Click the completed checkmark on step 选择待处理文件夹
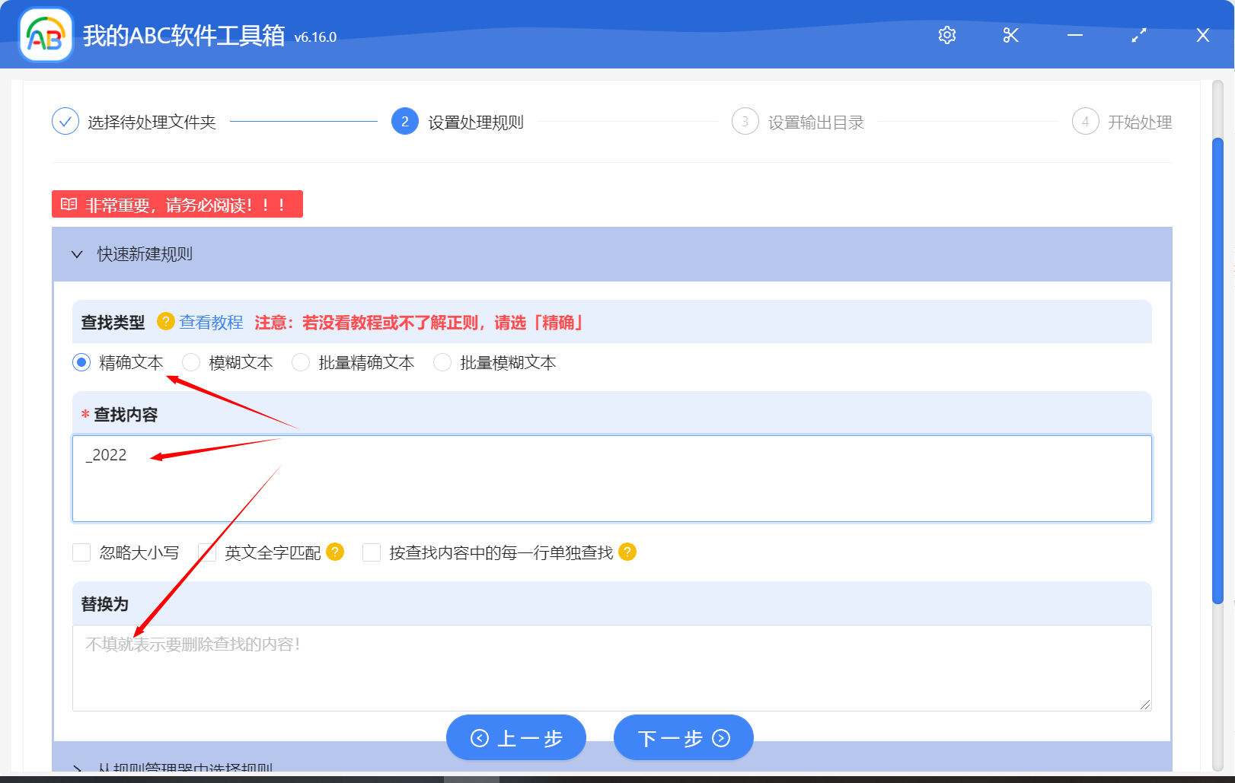Screen dimensions: 1235x783 (x=65, y=121)
